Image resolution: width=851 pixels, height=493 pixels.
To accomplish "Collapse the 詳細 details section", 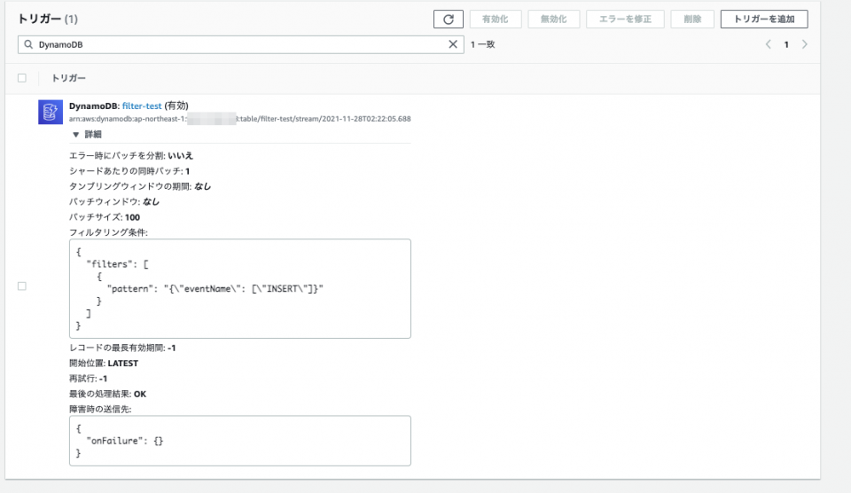I will click(x=87, y=134).
